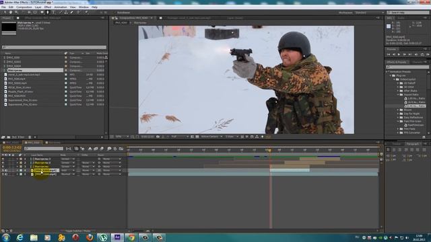Open the Active Camera view dropdown
Screen dimensions: 431x242
(211, 136)
